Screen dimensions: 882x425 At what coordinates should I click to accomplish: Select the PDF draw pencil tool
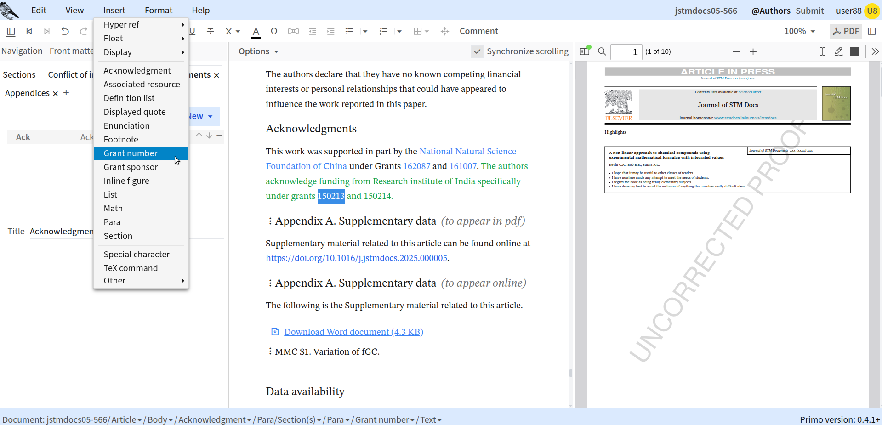[x=839, y=51]
